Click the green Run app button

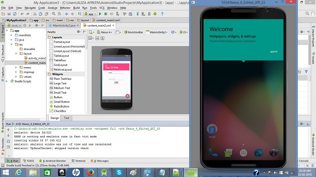(100, 14)
